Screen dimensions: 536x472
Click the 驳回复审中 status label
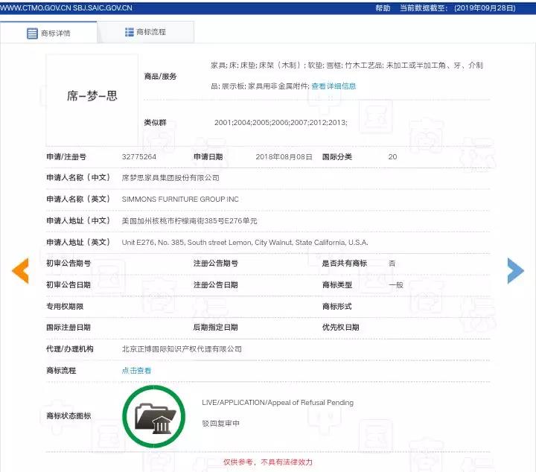[221, 423]
